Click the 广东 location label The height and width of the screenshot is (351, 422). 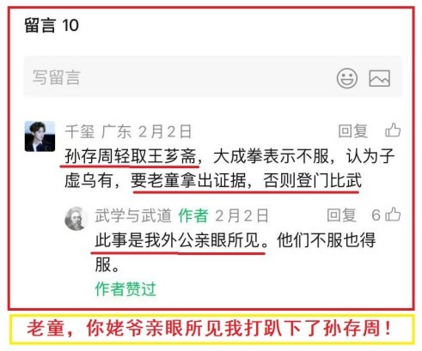pos(116,131)
